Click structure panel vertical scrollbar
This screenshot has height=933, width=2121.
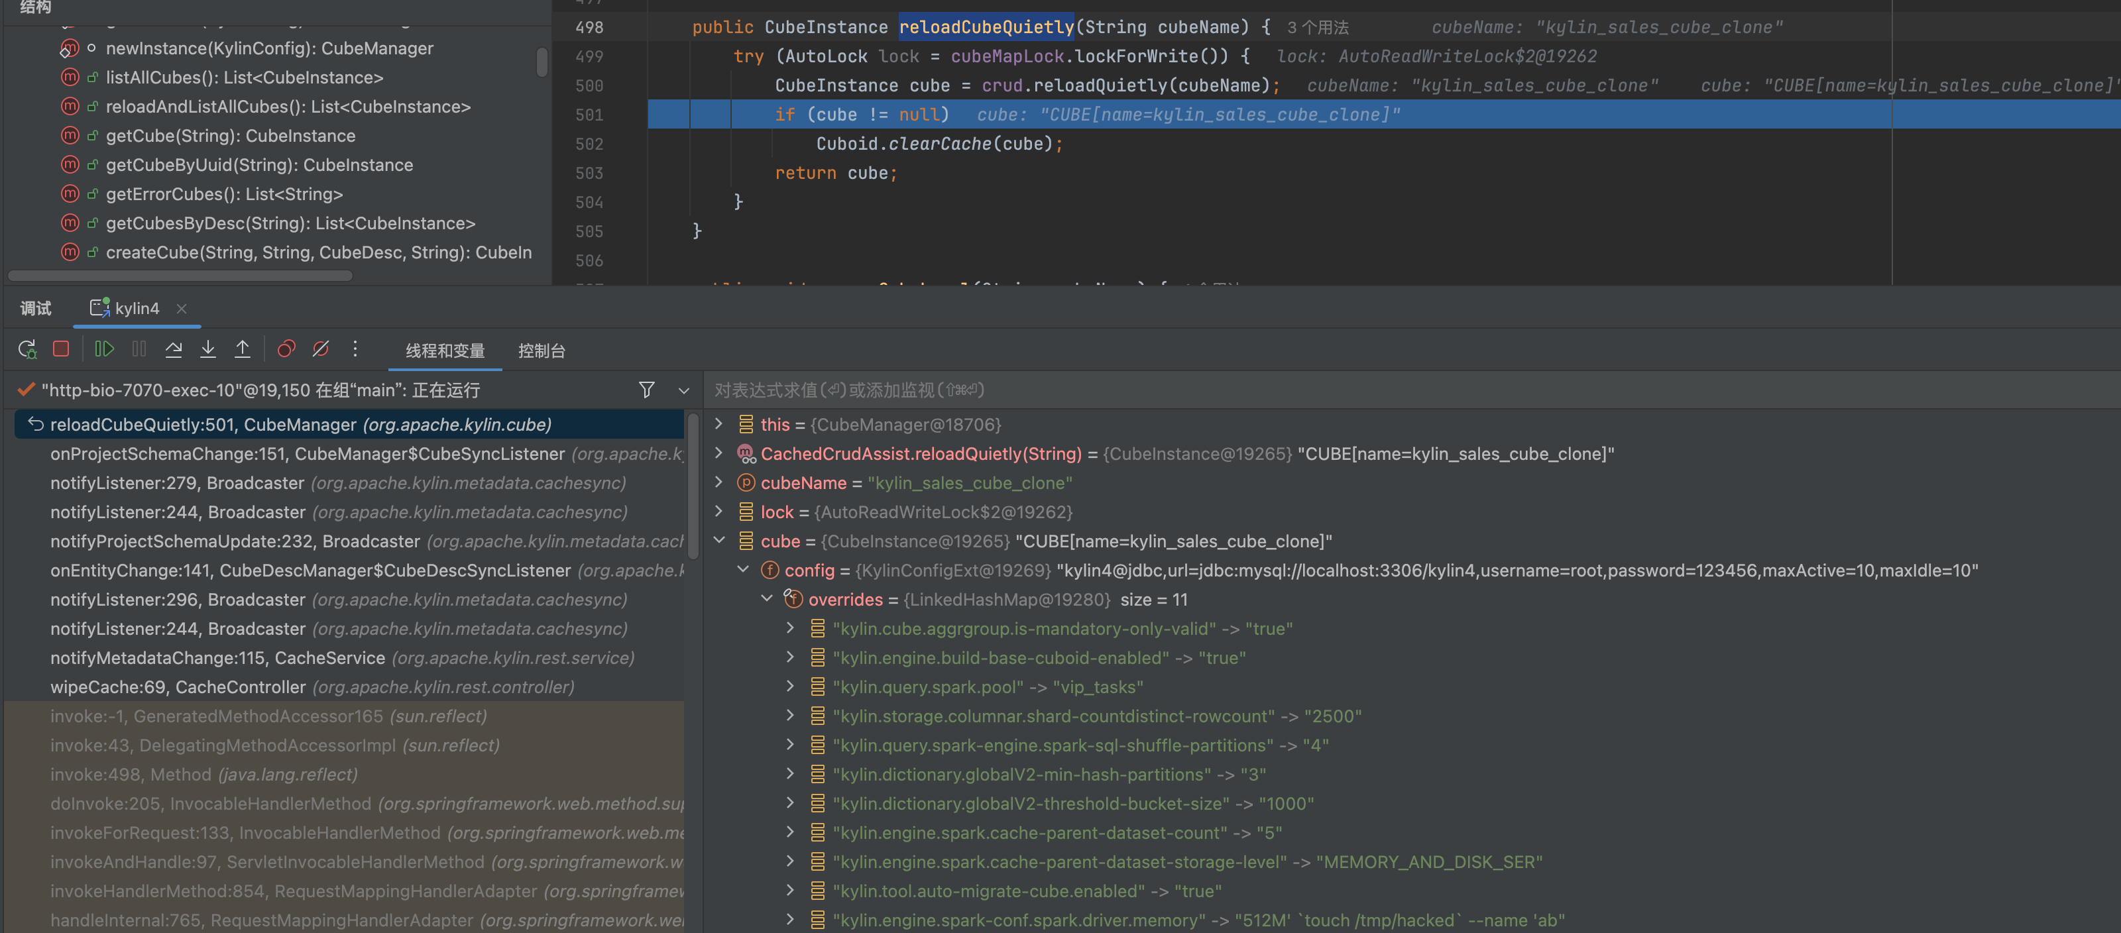pos(542,62)
